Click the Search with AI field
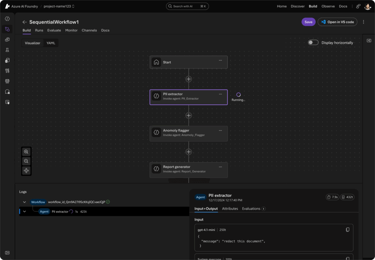375x260 pixels. [187, 6]
